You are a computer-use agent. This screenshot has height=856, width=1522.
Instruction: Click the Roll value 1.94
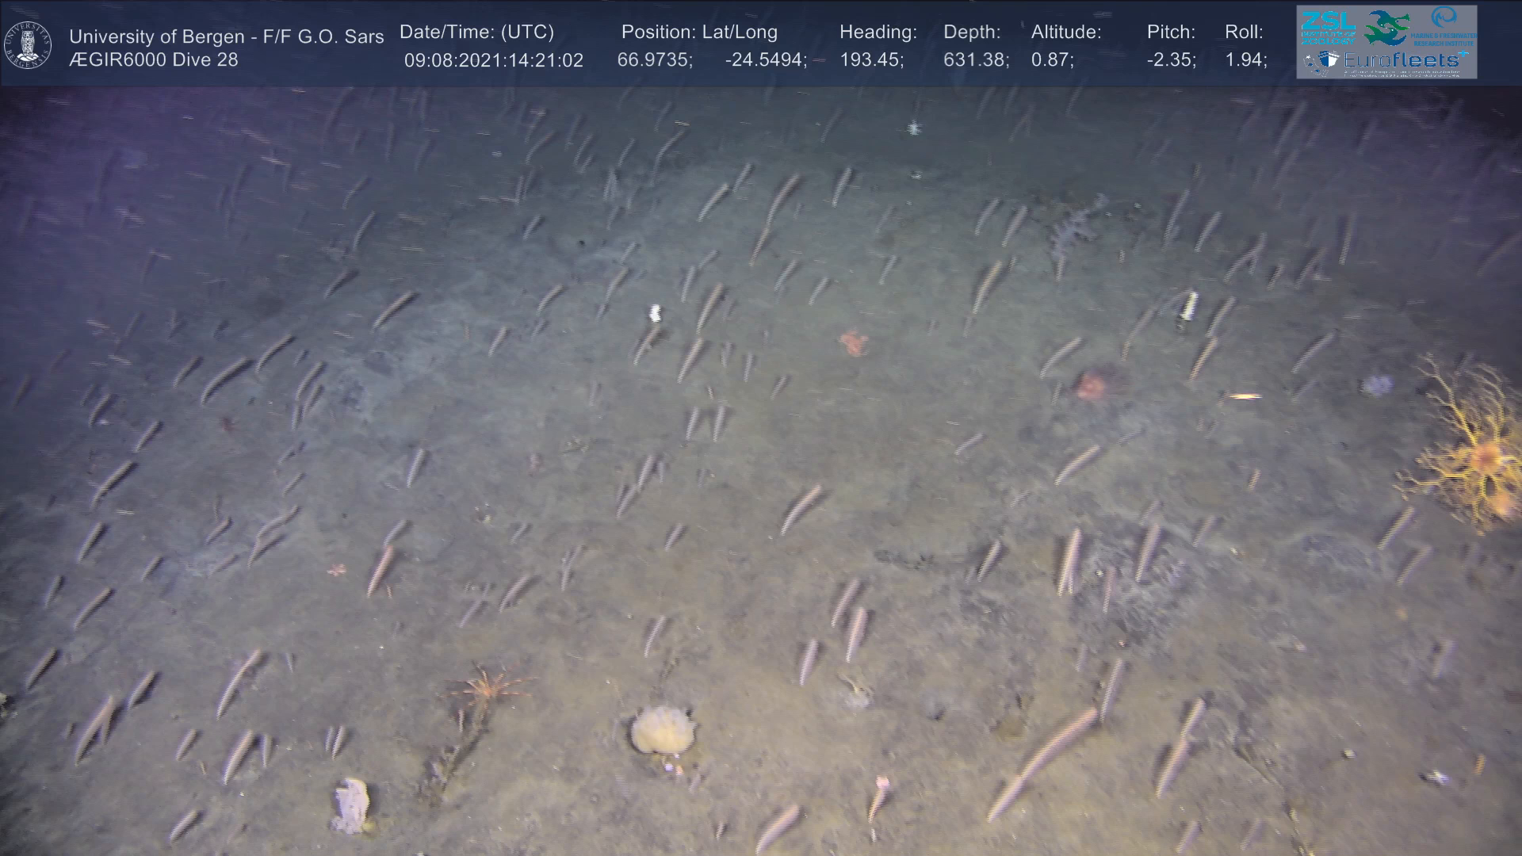[1245, 60]
